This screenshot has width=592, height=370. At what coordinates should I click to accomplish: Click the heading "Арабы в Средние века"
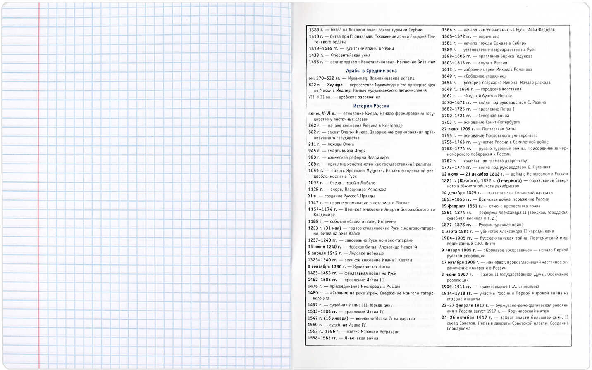click(371, 71)
